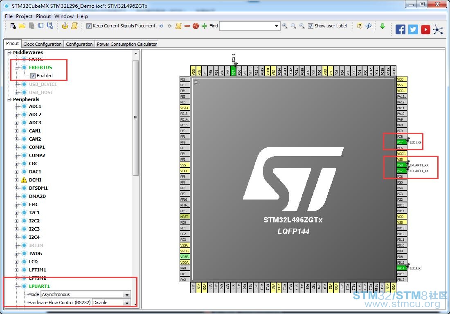Open the Facebook link icon
This screenshot has height=314, width=450.
(400, 29)
